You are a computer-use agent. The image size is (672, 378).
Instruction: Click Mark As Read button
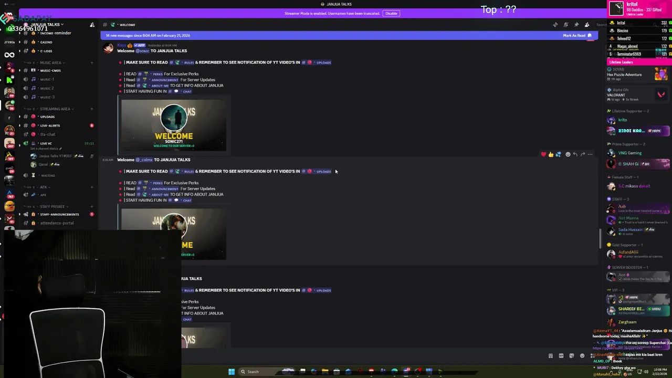[x=577, y=35]
